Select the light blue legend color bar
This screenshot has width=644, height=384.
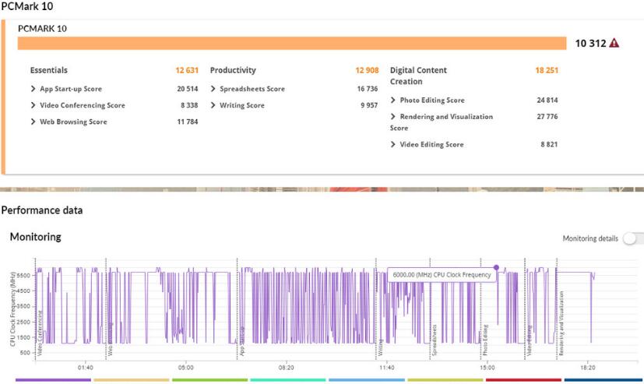pos(367,380)
